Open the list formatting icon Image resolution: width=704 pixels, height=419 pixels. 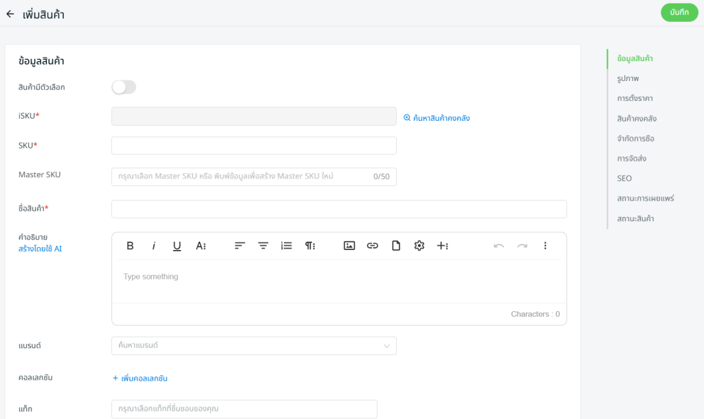(x=287, y=246)
